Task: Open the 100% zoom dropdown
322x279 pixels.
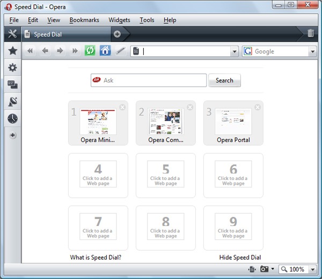Action: coord(312,269)
